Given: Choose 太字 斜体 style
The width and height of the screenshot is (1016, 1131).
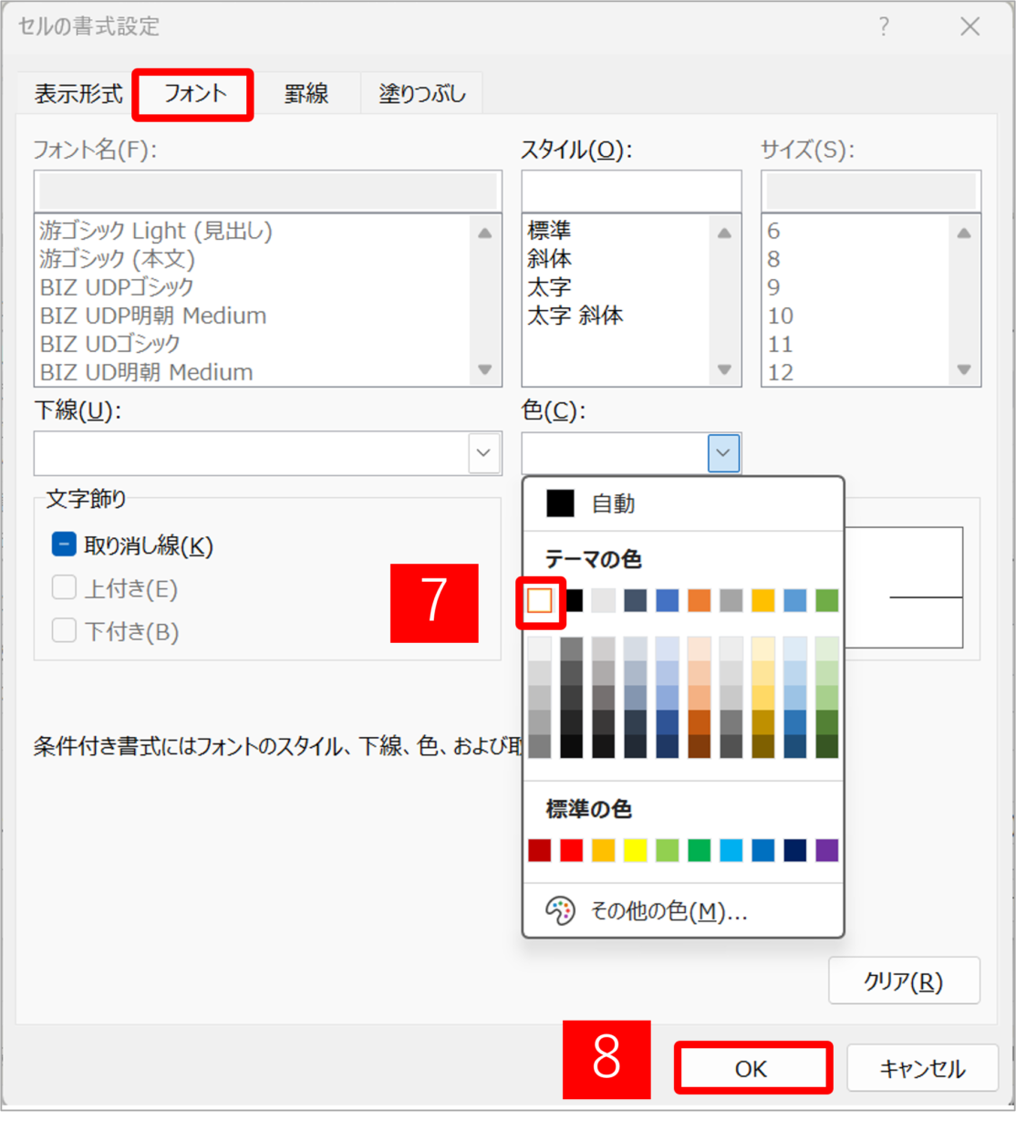Looking at the screenshot, I should click(575, 316).
